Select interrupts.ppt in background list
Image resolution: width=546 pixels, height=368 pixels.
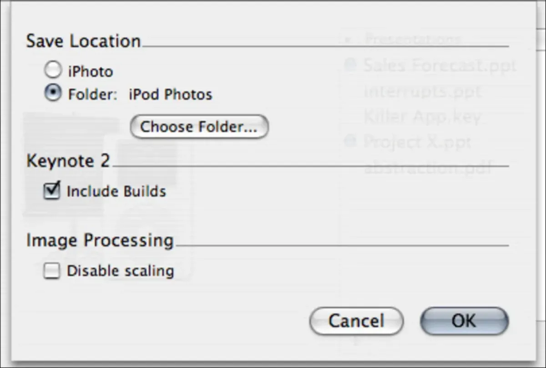click(x=422, y=92)
